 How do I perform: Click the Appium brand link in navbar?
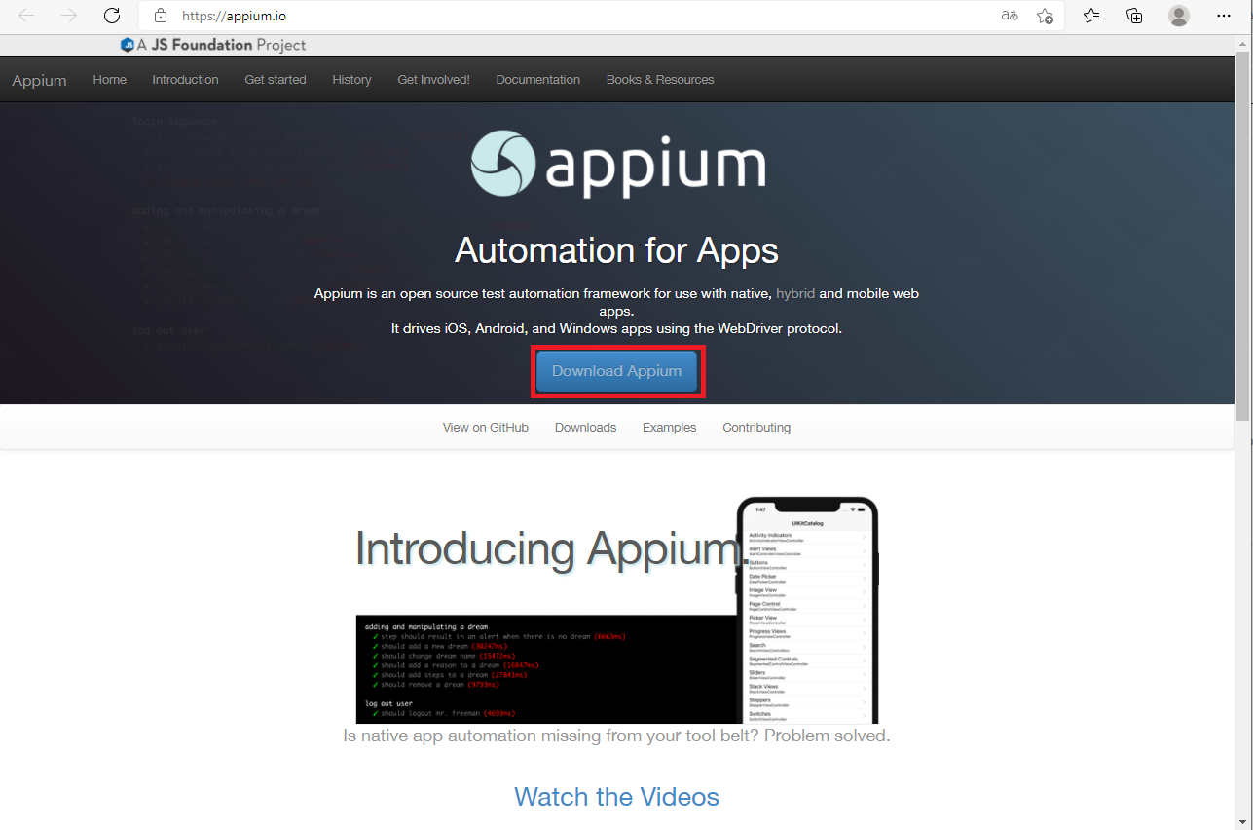[39, 80]
